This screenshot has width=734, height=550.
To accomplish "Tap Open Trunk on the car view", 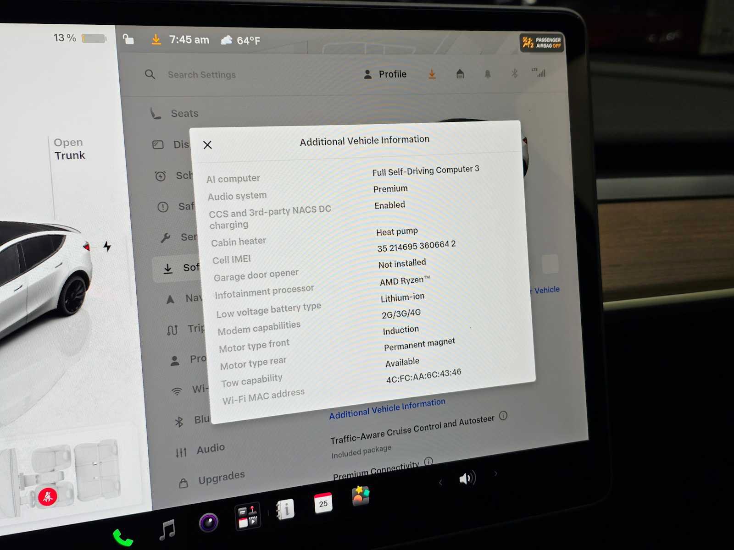I will (70, 149).
